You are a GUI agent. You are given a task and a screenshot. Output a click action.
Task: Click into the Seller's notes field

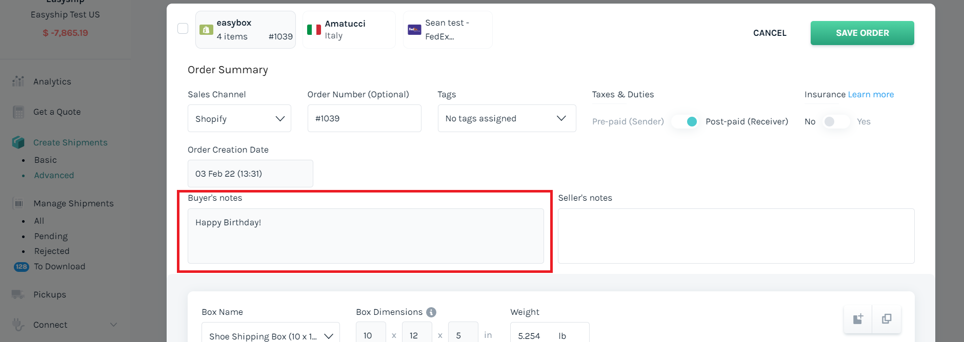(736, 236)
